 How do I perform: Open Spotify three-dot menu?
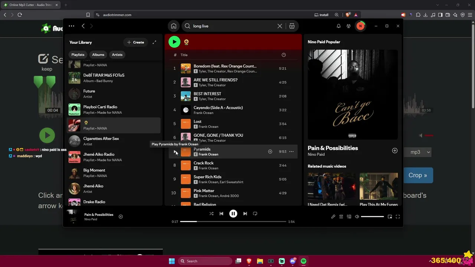pos(72,26)
